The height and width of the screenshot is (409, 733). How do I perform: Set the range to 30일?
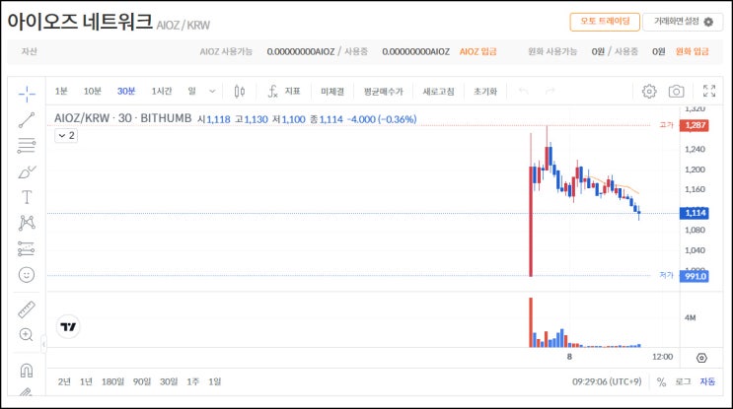[169, 381]
